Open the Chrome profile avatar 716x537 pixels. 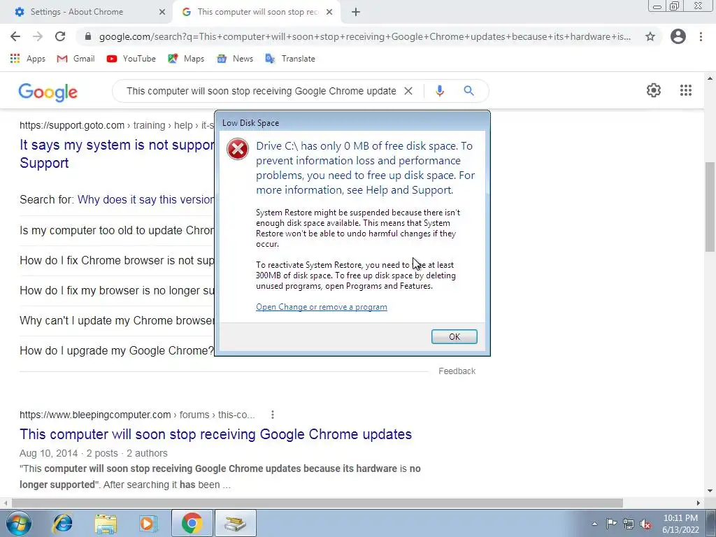tap(678, 36)
